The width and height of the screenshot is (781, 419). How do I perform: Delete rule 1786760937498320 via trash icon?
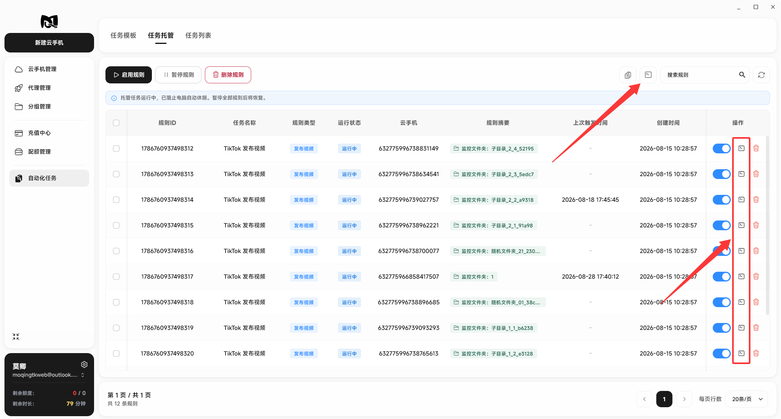point(756,354)
